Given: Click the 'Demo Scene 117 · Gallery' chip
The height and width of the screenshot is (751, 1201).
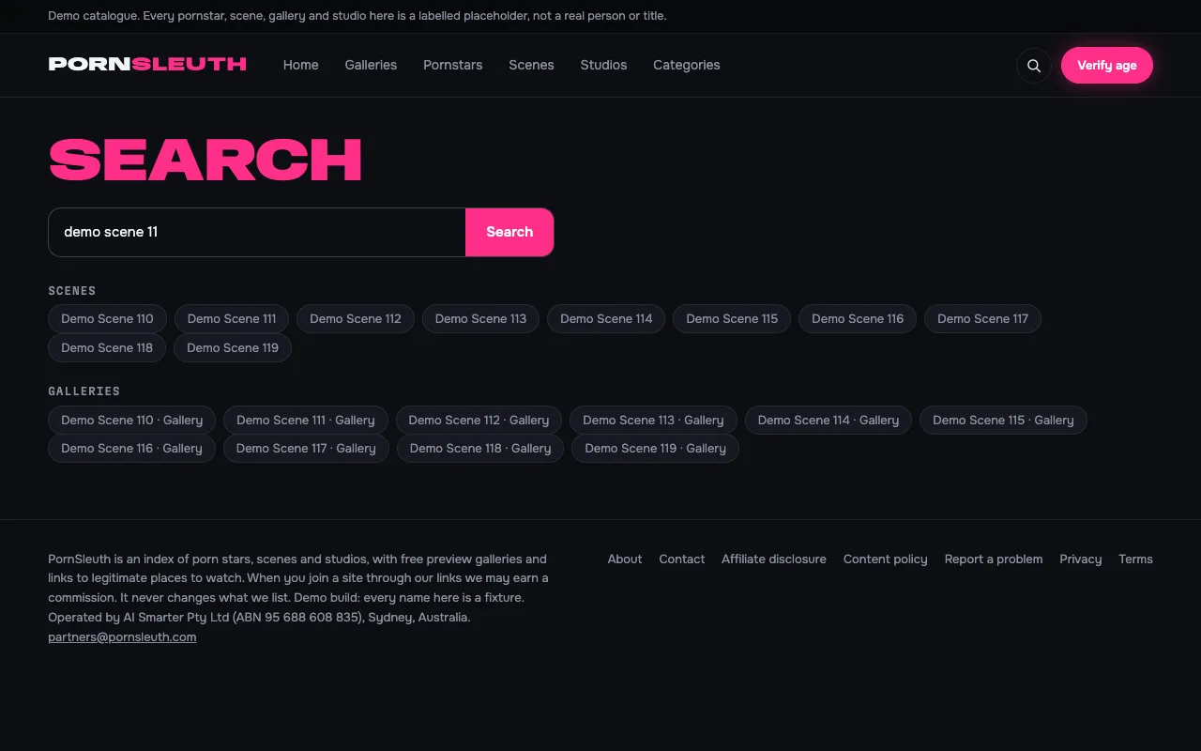Looking at the screenshot, I should pyautogui.click(x=306, y=448).
